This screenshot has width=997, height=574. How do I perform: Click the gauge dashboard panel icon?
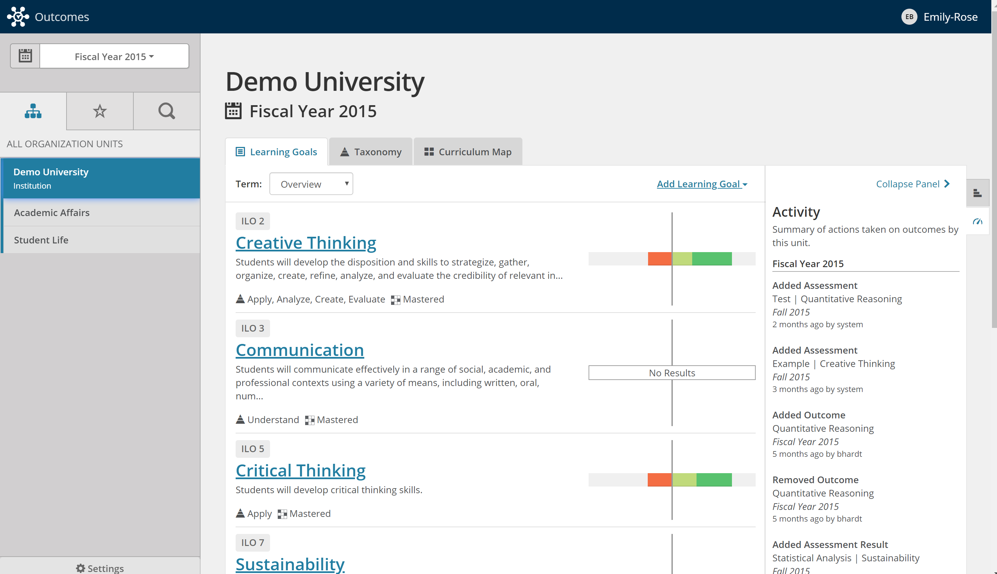(977, 222)
